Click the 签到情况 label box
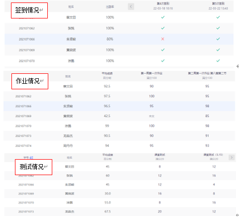The width and height of the screenshot is (239, 222). (x=29, y=10)
